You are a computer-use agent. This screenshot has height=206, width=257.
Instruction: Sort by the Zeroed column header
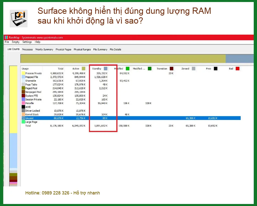[185, 68]
